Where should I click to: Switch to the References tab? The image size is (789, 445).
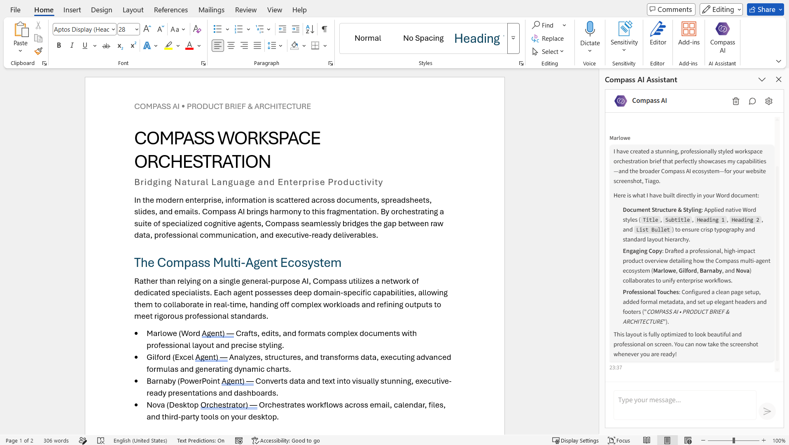tap(171, 10)
